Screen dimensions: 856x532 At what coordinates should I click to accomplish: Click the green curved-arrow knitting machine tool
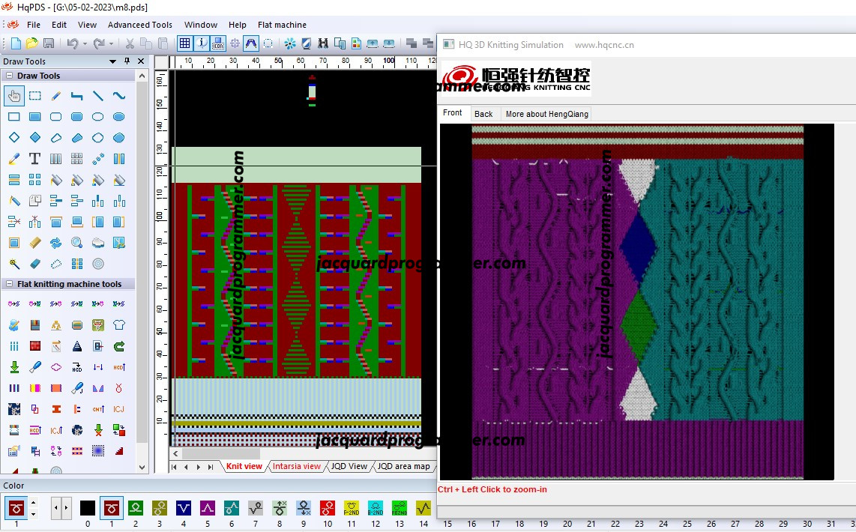coord(118,346)
